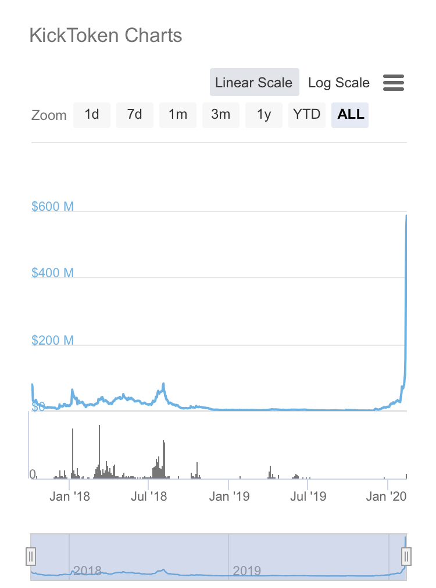Select the 3m zoom range
Screen dimensions: 436x588
click(x=221, y=114)
